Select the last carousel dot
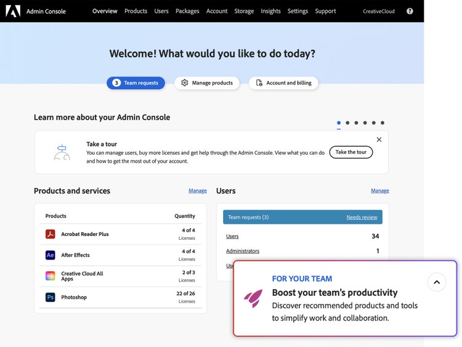The height and width of the screenshot is (347, 462). point(382,123)
